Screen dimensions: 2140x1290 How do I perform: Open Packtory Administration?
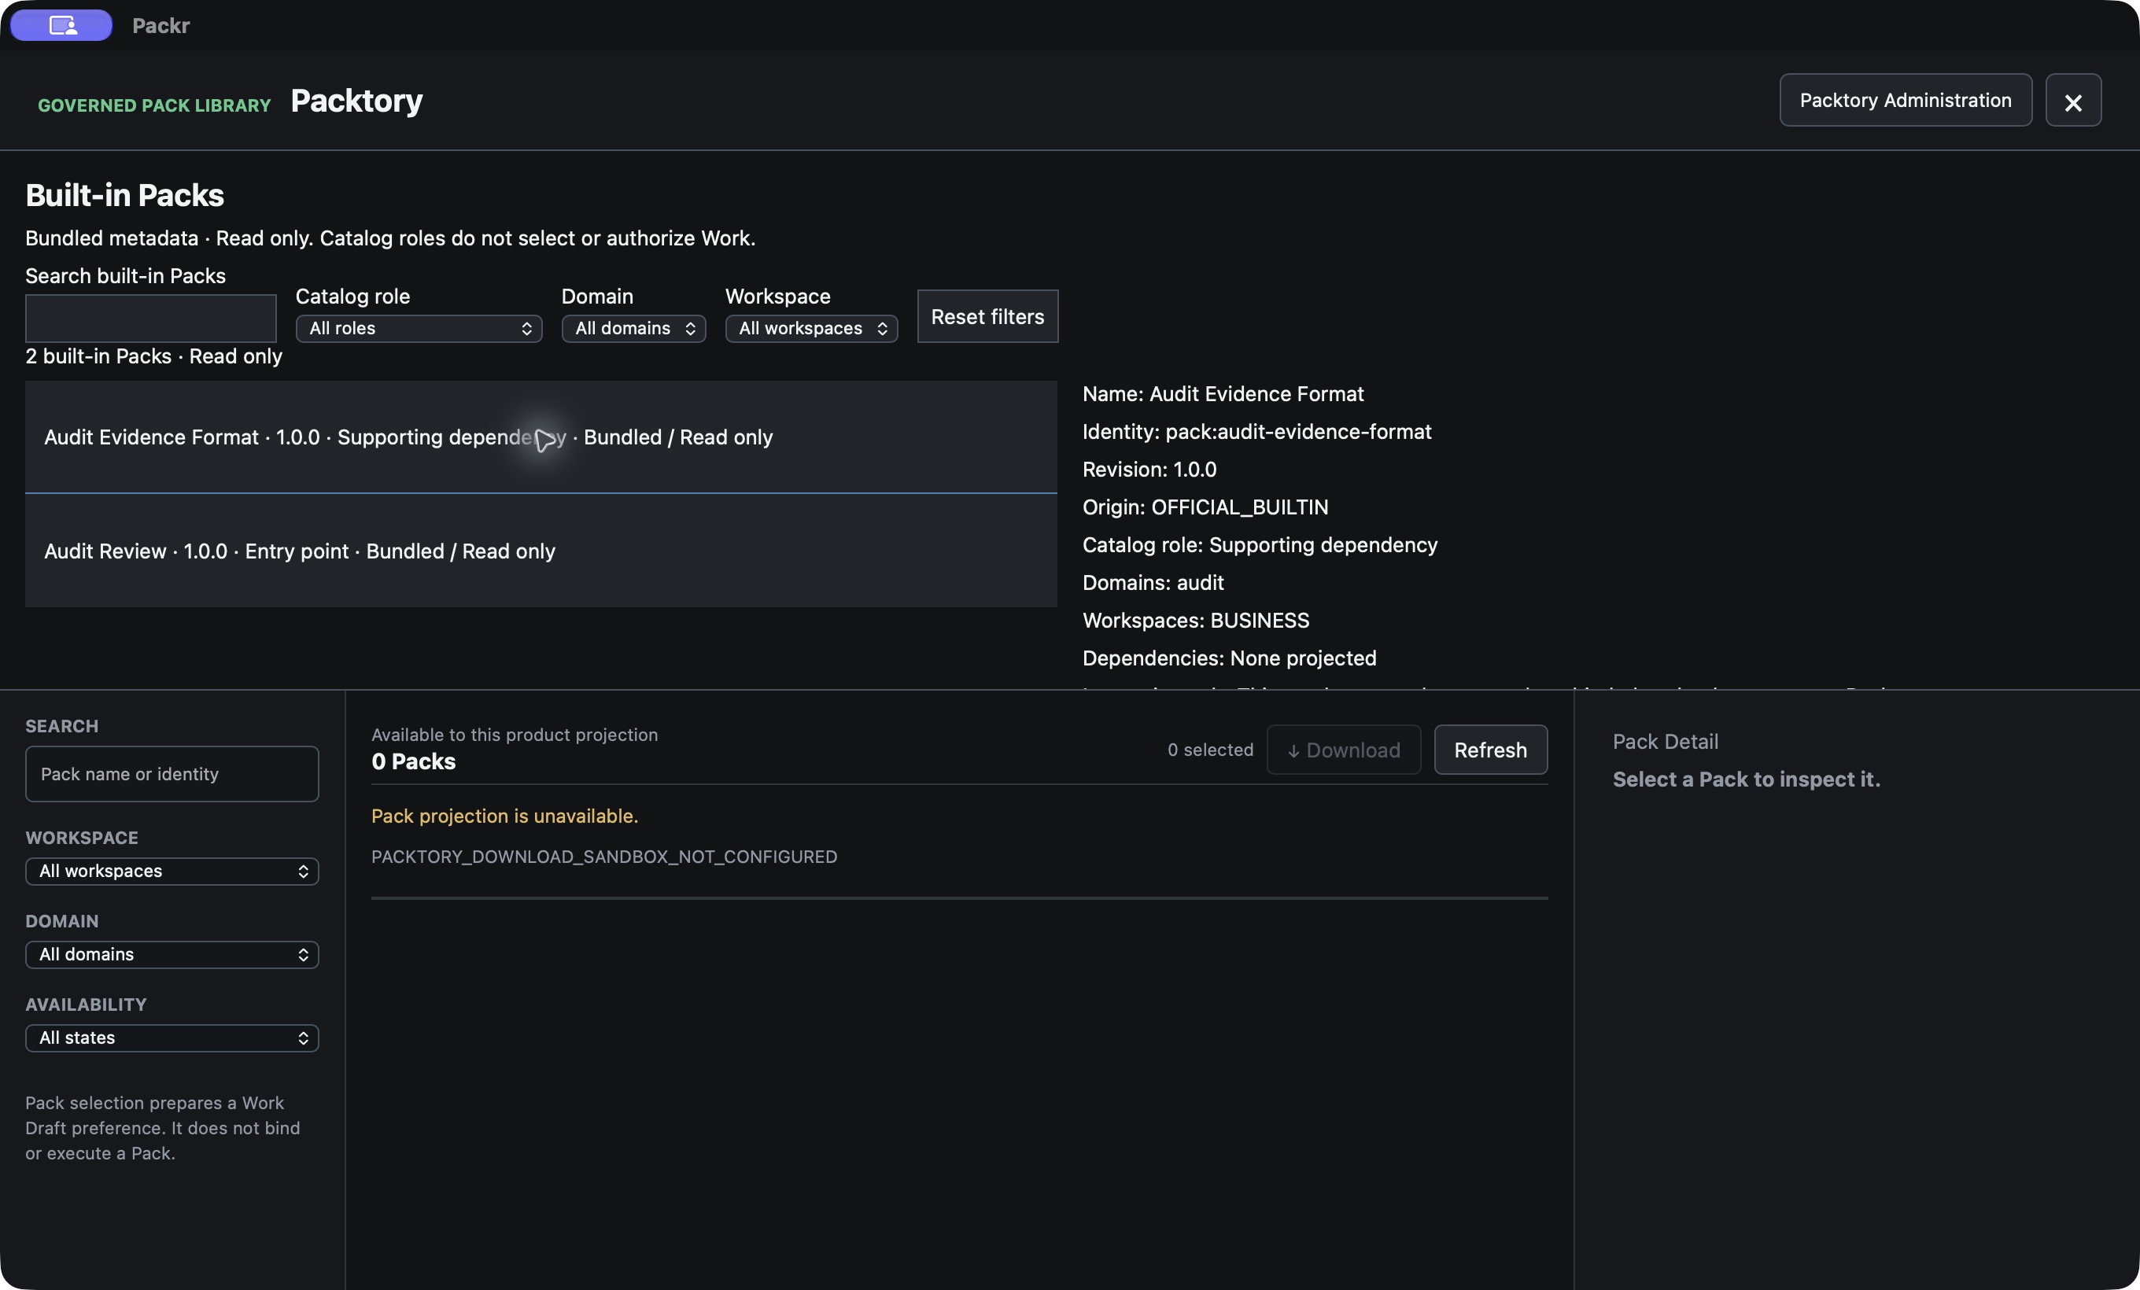pyautogui.click(x=1905, y=101)
